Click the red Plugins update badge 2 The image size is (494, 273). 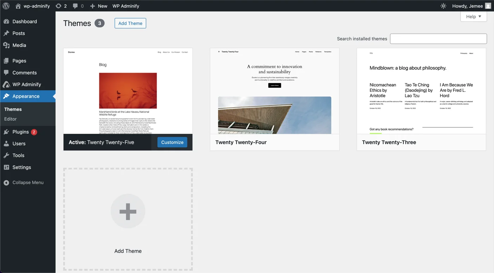[x=34, y=132]
